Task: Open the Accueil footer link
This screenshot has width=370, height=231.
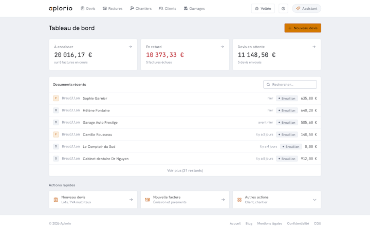Action: 235,223
